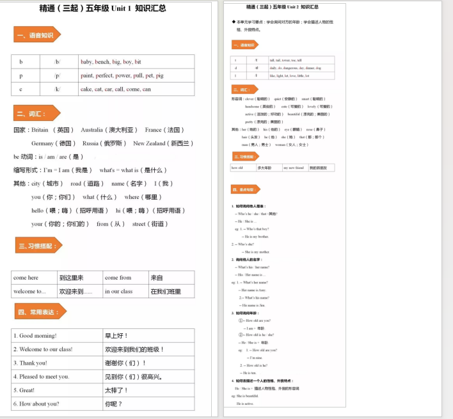Click the 'come from' table cell
Image resolution: width=453 pixels, height=419 pixels.
click(125, 278)
